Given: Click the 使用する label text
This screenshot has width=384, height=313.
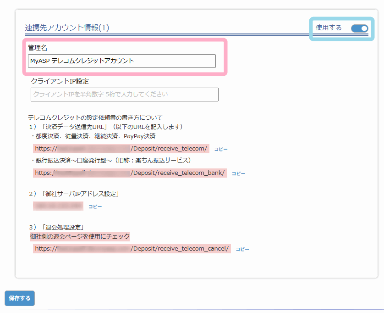Looking at the screenshot, I should [x=329, y=28].
